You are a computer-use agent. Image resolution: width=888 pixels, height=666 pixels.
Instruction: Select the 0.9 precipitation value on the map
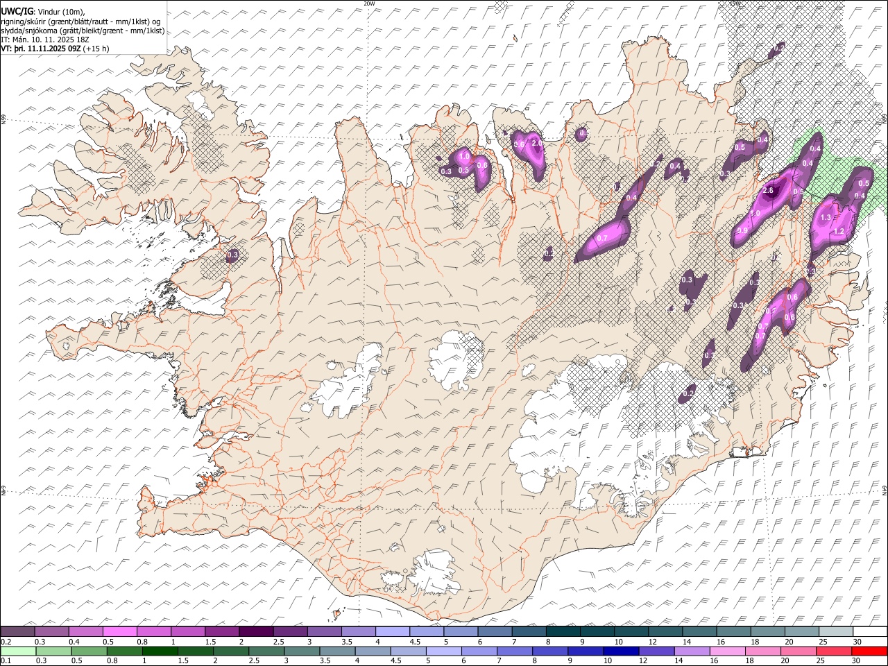pos(743,231)
